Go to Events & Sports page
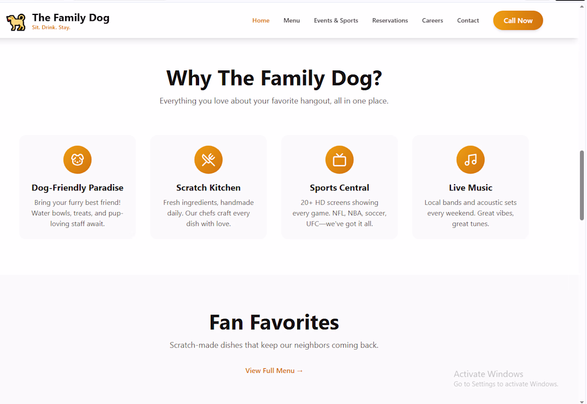This screenshot has width=587, height=404. (x=336, y=21)
